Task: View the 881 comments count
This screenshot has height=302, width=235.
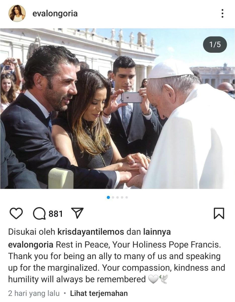Action: coord(56,214)
